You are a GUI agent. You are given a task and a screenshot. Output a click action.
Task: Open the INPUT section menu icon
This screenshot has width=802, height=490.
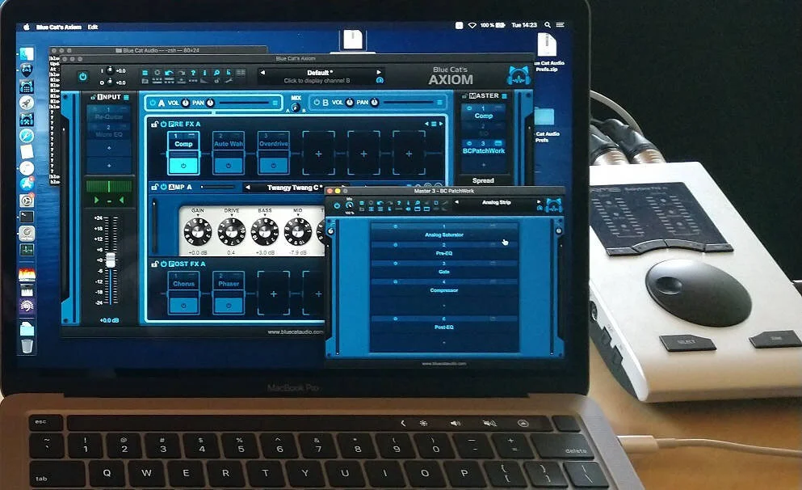[x=126, y=97]
